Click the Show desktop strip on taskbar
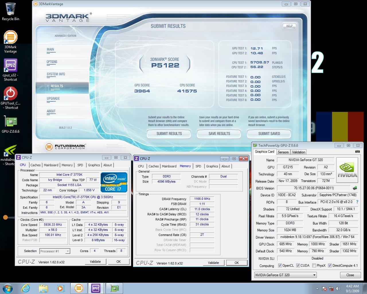Image resolution: width=367 pixels, height=294 pixels. point(365,288)
